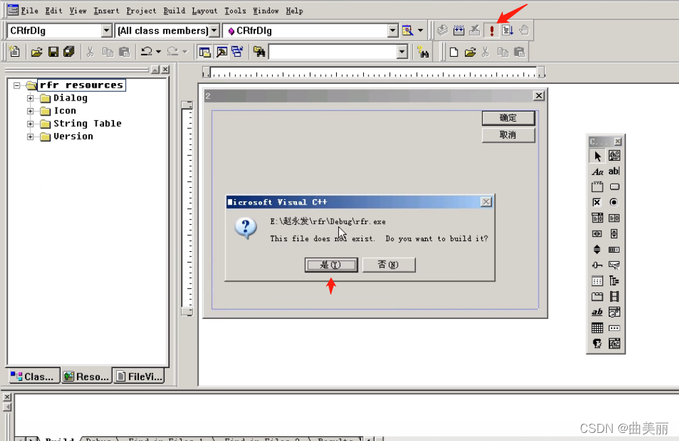The image size is (679, 441).
Task: Click the Go debug icon
Action: (508, 30)
